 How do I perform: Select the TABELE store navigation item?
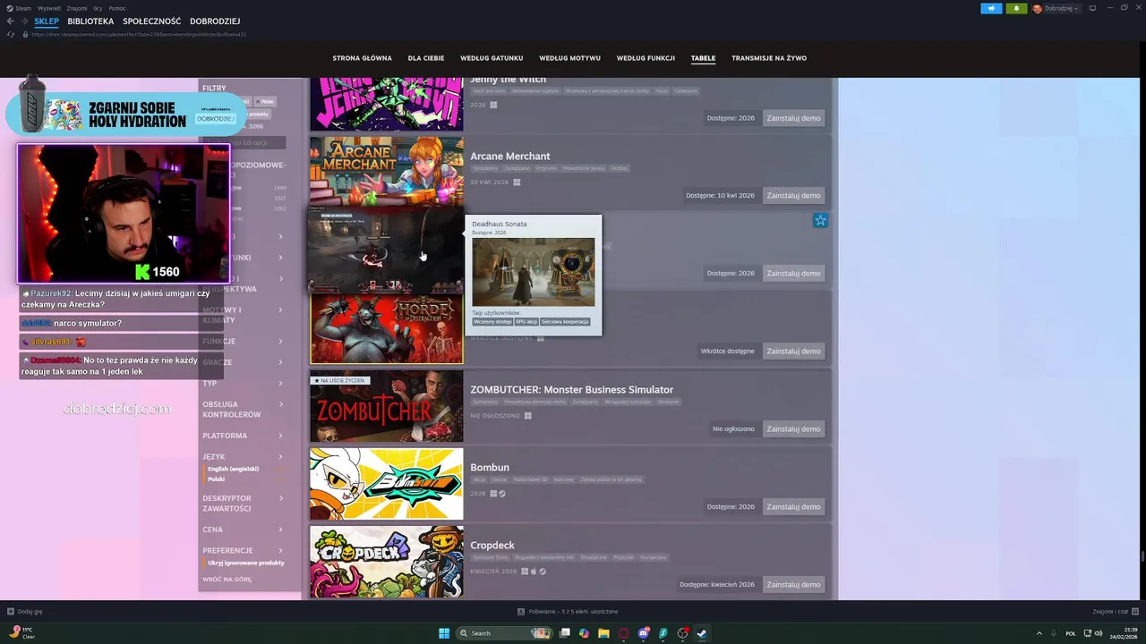[x=703, y=58]
